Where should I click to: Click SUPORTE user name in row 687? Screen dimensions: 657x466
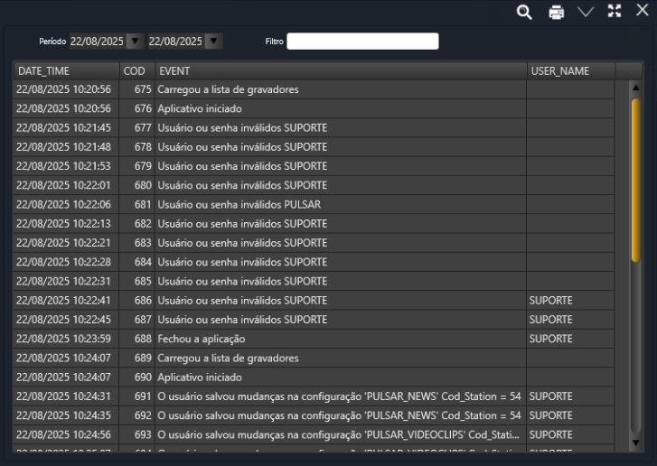pos(550,320)
